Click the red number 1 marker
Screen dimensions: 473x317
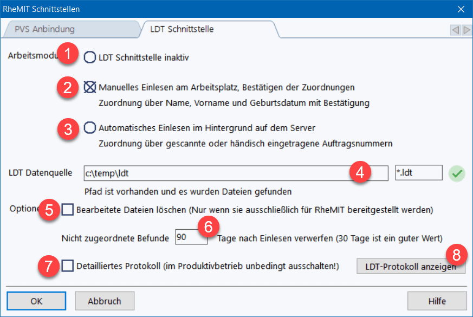point(68,55)
